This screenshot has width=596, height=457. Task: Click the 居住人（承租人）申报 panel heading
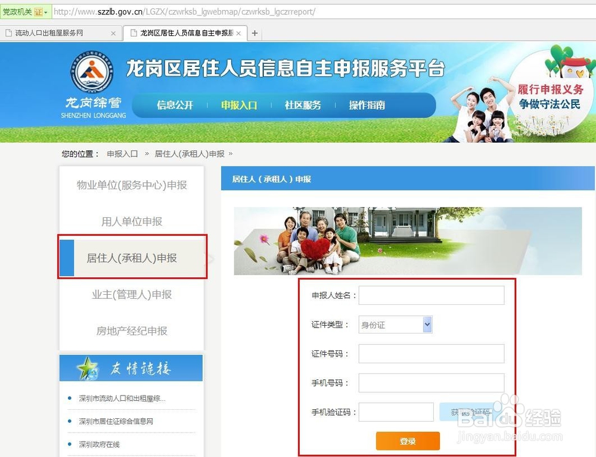point(271,179)
